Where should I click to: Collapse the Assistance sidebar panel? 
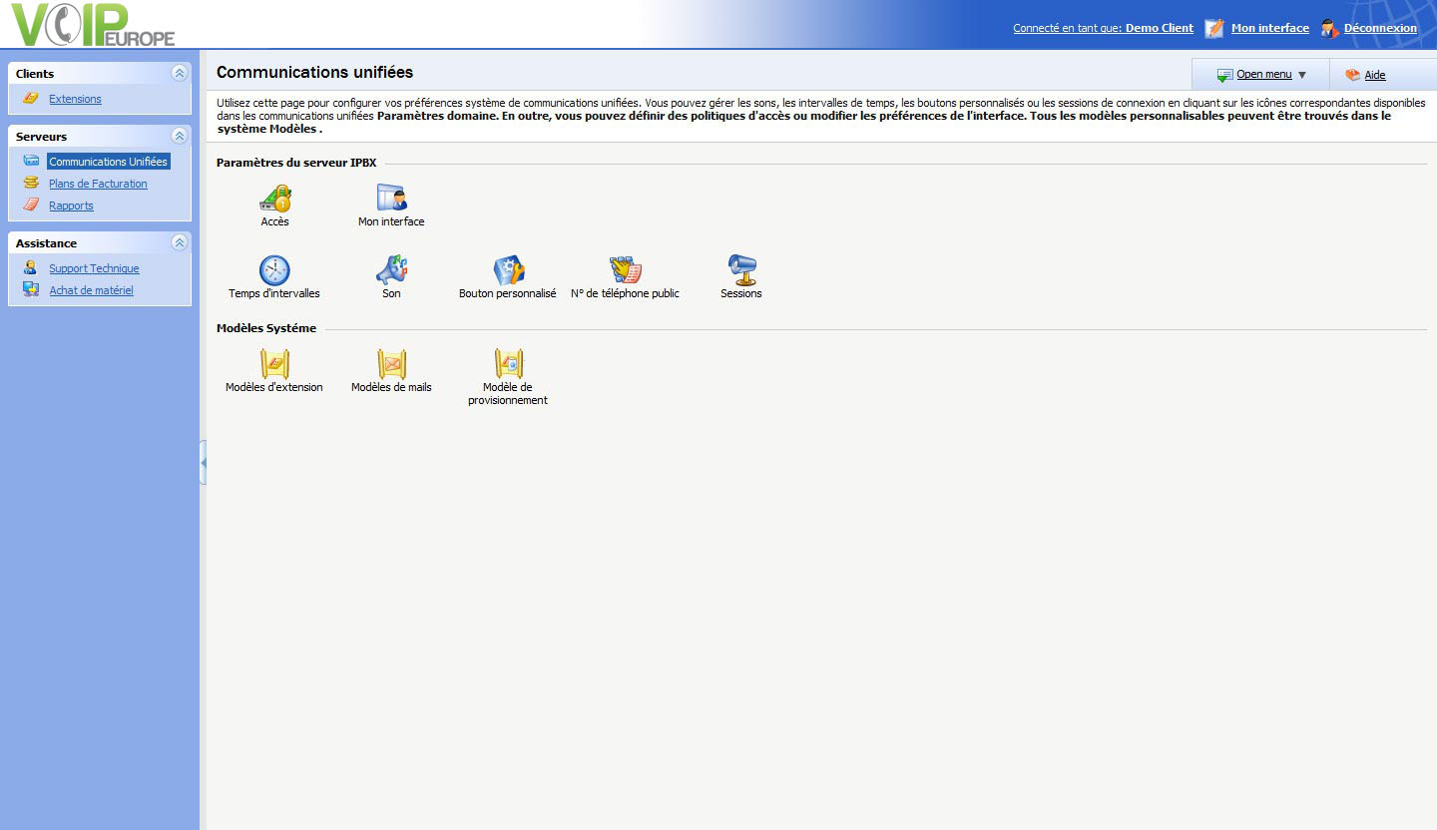click(179, 242)
